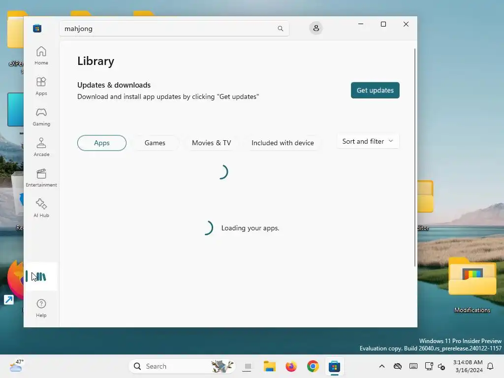Viewport: 504px width, 378px height.
Task: Select the Library icon in sidebar
Action: (41, 277)
